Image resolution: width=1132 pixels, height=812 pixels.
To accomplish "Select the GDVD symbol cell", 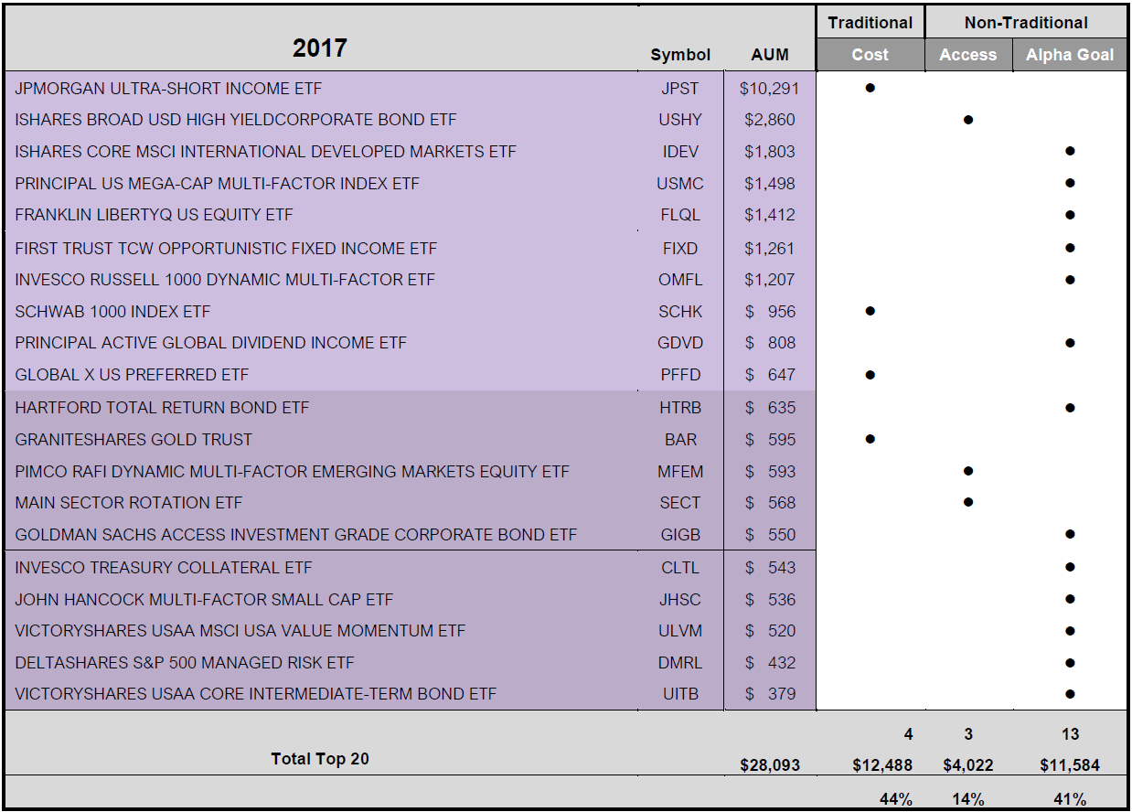I will 680,343.
